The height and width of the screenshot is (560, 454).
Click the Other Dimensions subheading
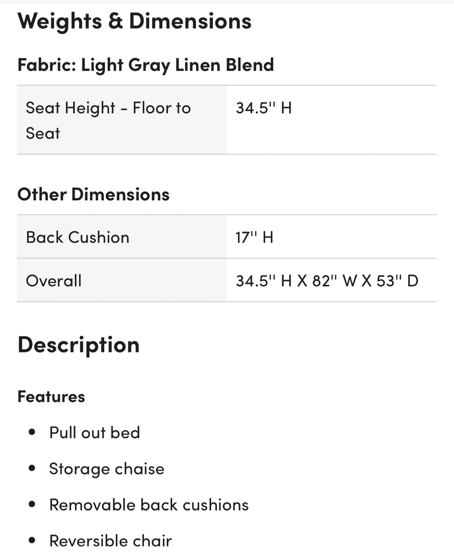click(94, 194)
